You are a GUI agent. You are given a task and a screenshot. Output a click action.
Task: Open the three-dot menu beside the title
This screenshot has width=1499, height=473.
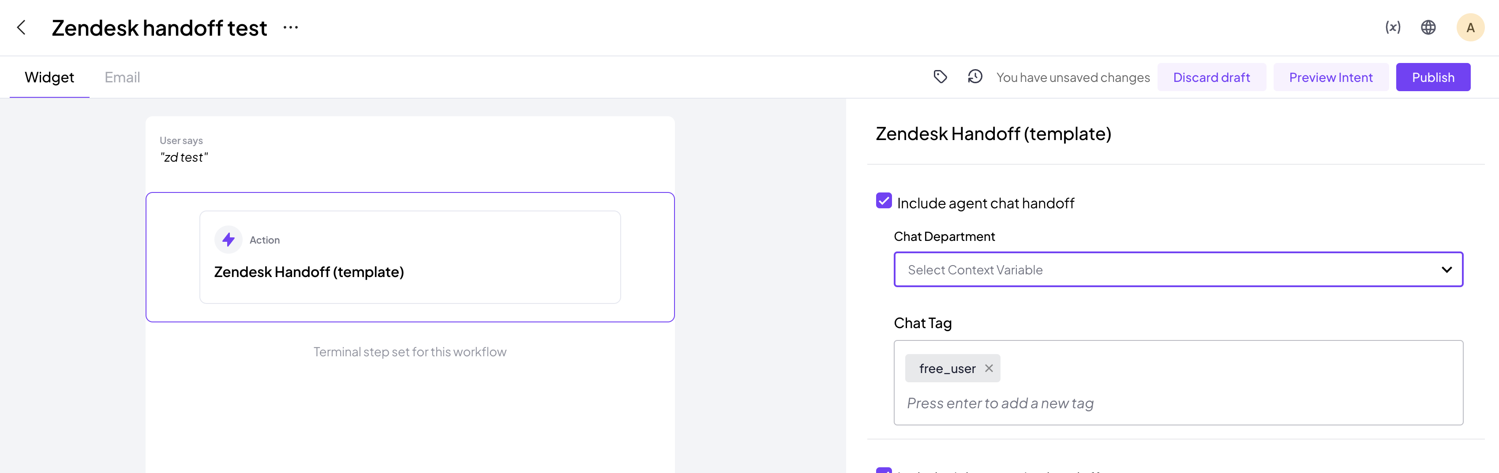point(290,27)
